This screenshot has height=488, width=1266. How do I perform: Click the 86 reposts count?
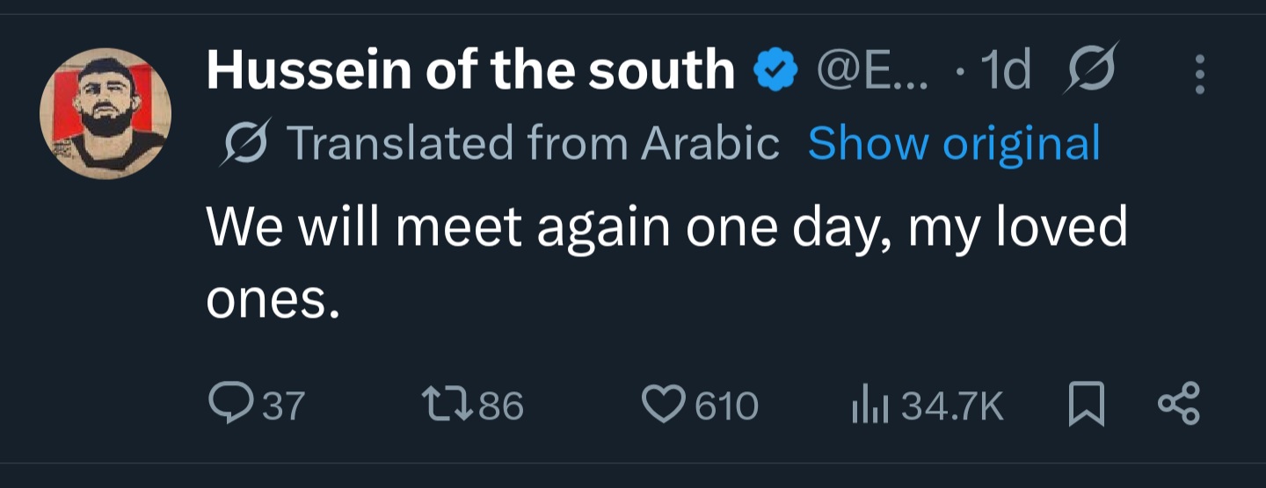(x=502, y=406)
